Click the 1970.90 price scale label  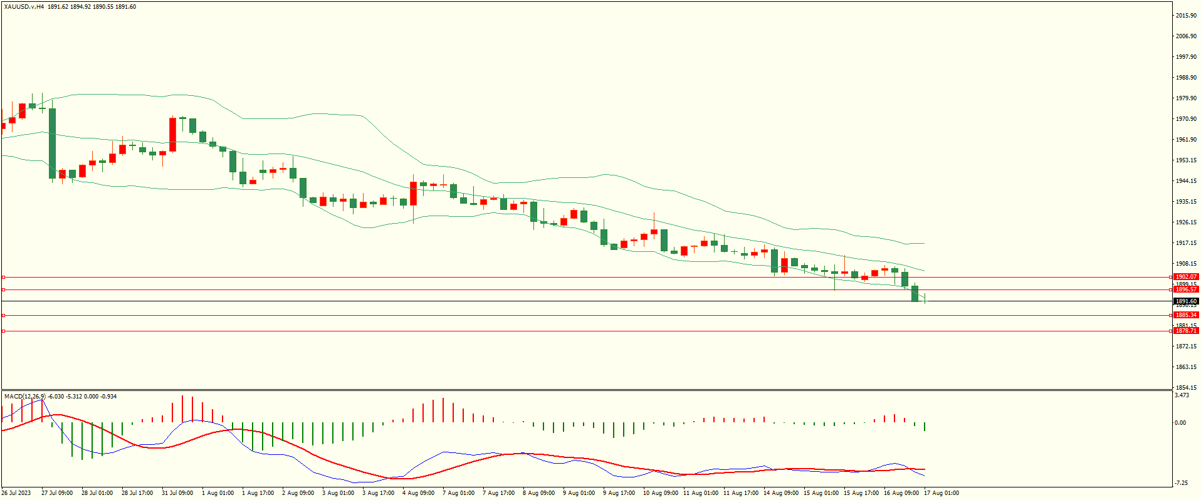[x=1186, y=119]
